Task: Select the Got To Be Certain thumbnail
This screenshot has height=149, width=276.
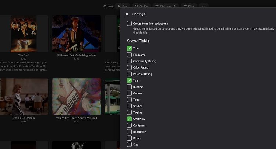Action: pyautogui.click(x=24, y=97)
